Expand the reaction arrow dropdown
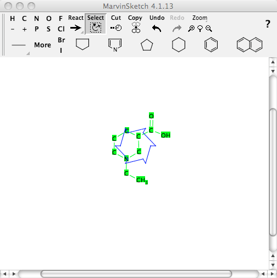Screen dimensions: 277x278 (x=82, y=32)
